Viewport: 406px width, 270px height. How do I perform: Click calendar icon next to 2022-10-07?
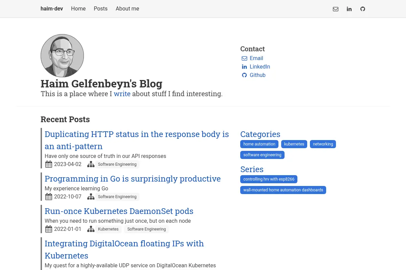[49, 197]
